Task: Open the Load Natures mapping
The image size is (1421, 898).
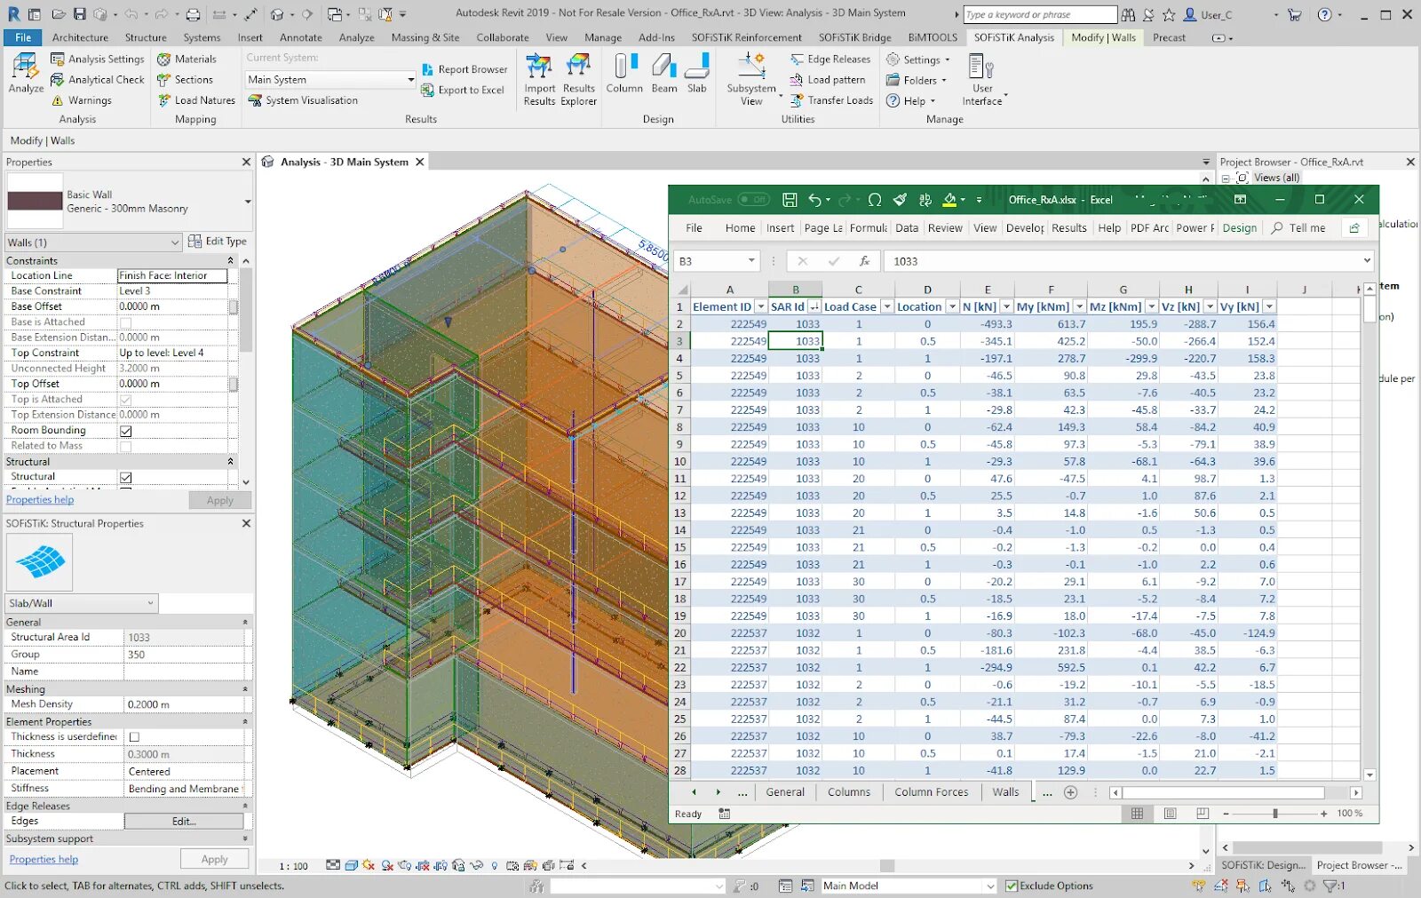Action: click(196, 100)
